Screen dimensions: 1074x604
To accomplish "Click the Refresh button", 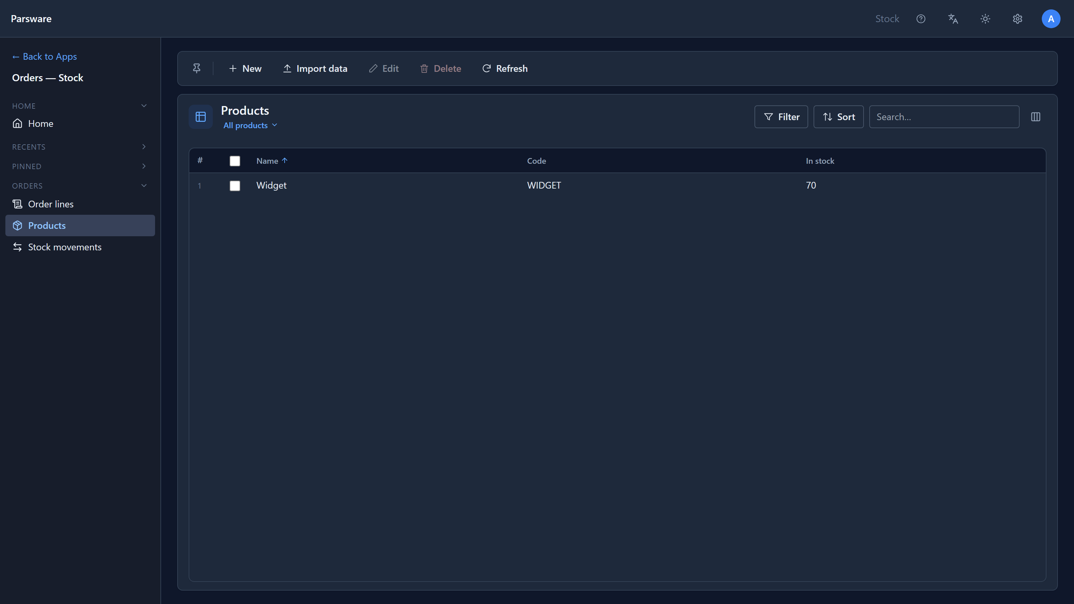I will click(x=505, y=68).
